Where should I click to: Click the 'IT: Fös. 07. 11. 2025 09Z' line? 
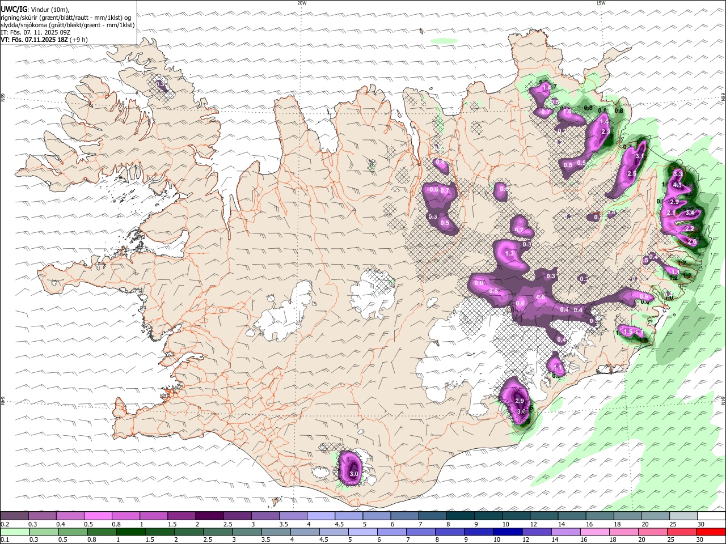[35, 32]
